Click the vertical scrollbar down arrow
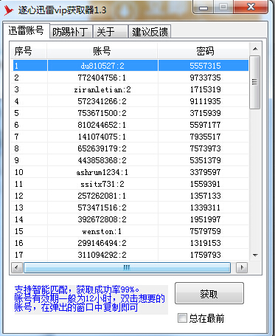275x336 pixels. point(255,255)
